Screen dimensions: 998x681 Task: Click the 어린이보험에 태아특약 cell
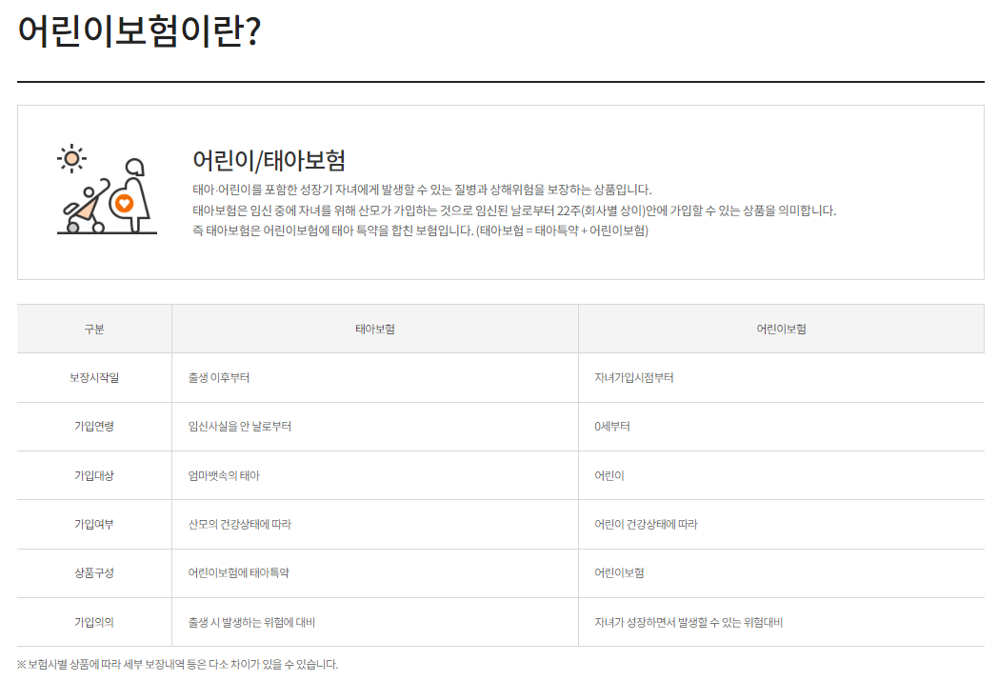(238, 571)
